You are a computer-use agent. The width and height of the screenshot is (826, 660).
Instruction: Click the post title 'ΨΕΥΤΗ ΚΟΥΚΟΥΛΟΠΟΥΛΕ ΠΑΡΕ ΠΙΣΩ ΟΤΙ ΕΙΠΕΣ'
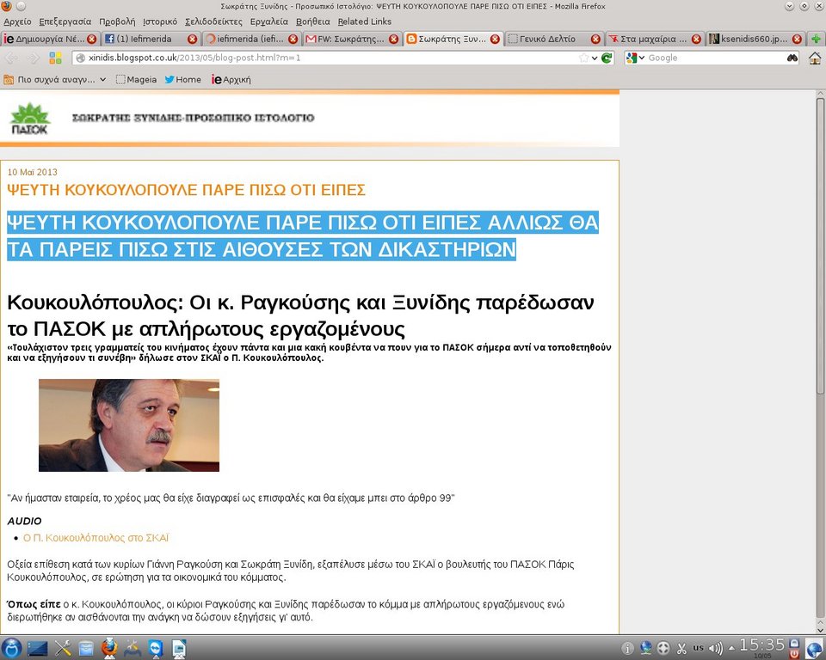(186, 190)
